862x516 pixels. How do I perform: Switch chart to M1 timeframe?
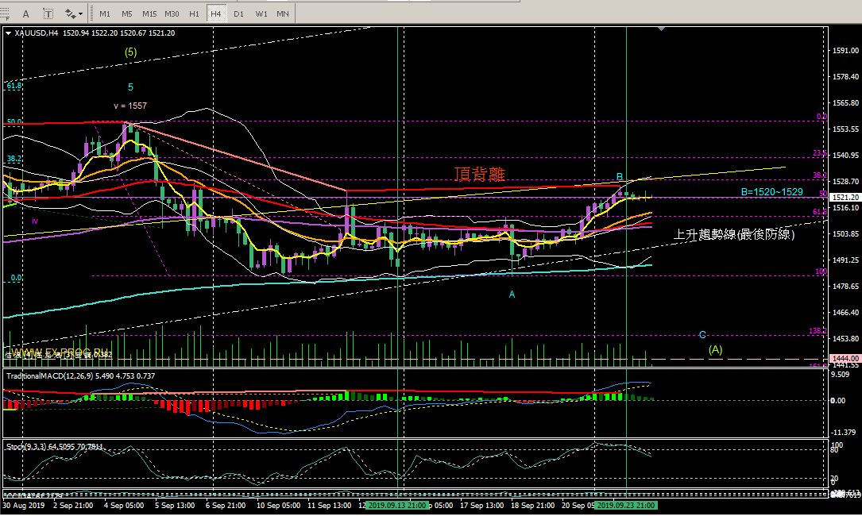click(105, 13)
